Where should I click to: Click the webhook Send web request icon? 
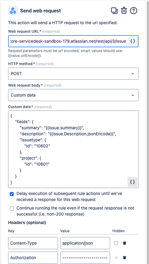point(13,11)
